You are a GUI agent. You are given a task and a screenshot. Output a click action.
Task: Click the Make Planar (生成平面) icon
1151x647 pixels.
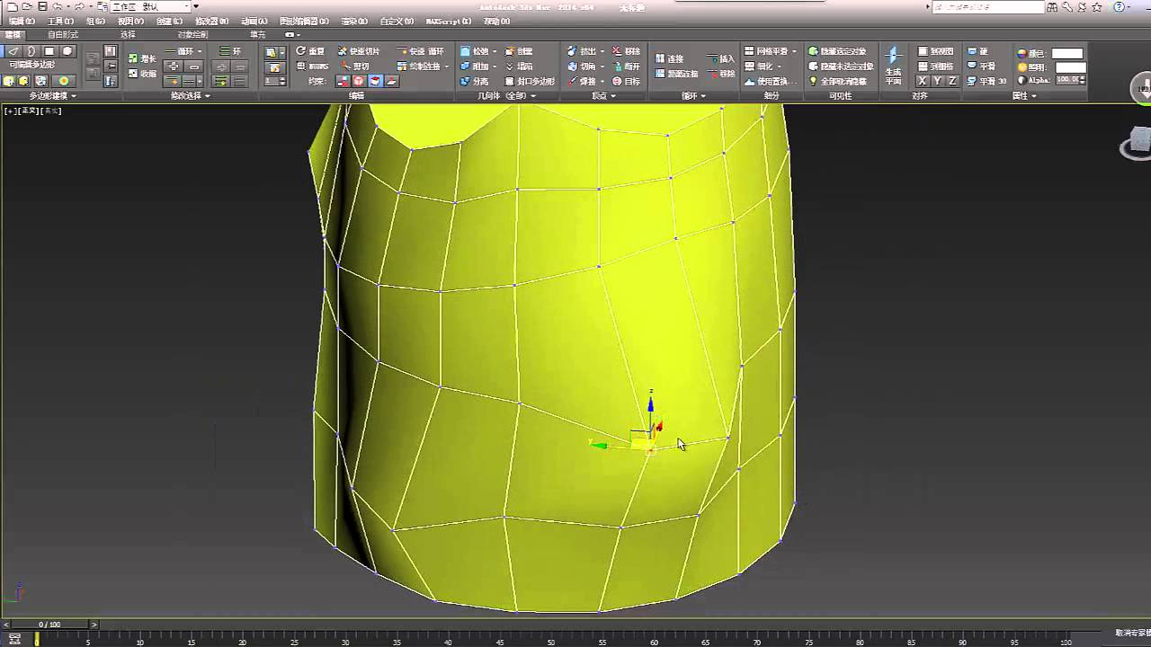(893, 65)
